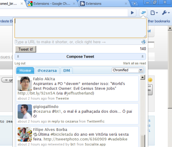Click the globe URL shortener icon
Screen dimensions: 172x147
[x=143, y=42]
